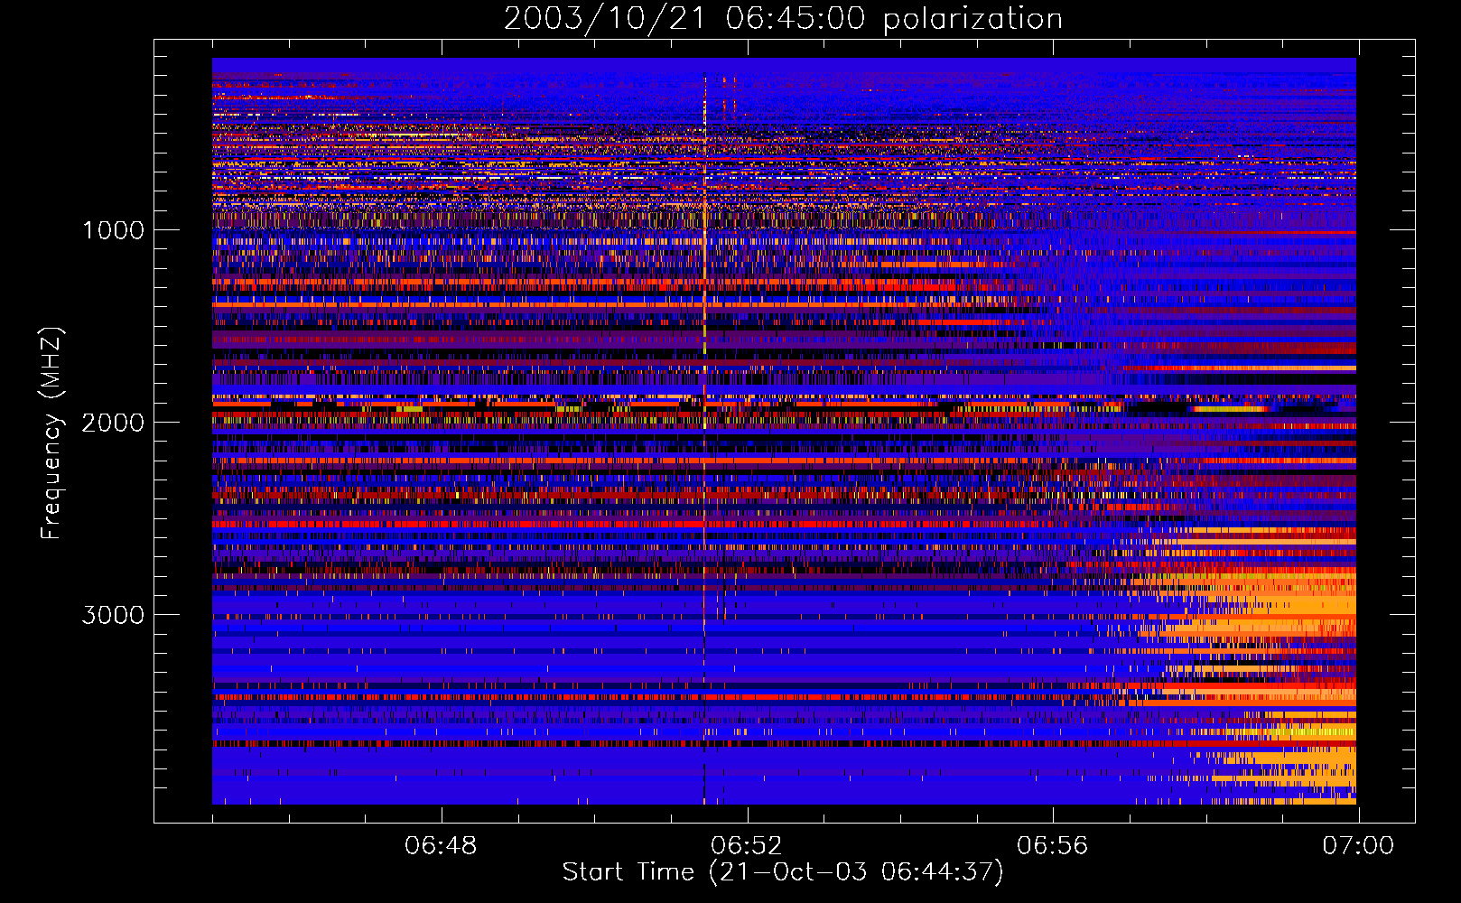This screenshot has width=1461, height=903.
Task: Click the vertical spike in the spectrogram near 06:51
Action: coord(704,433)
